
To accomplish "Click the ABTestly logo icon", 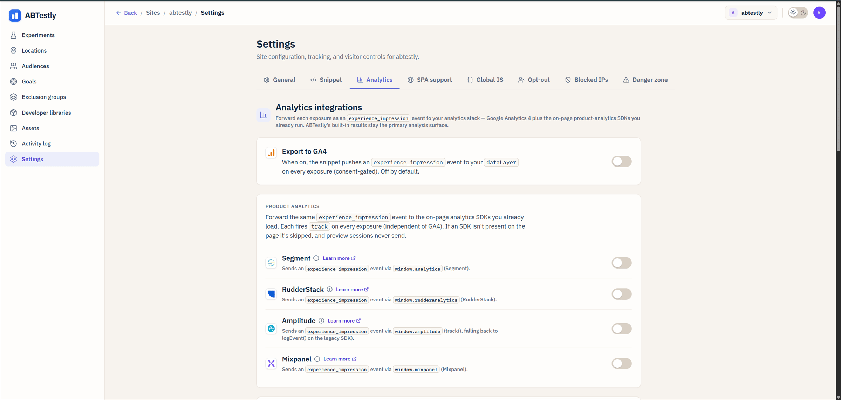I will (15, 15).
